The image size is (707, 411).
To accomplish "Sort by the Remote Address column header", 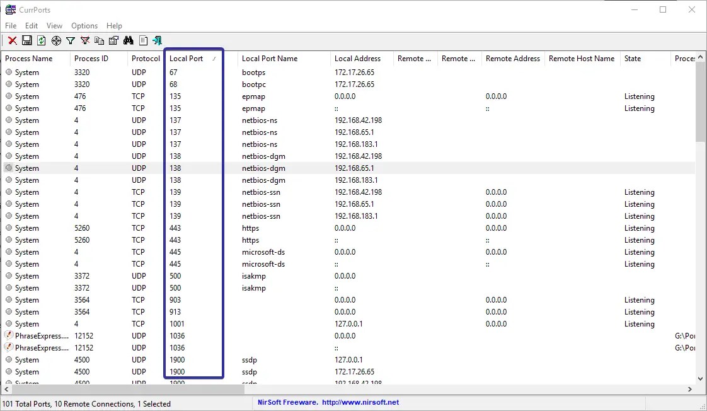I will (512, 58).
